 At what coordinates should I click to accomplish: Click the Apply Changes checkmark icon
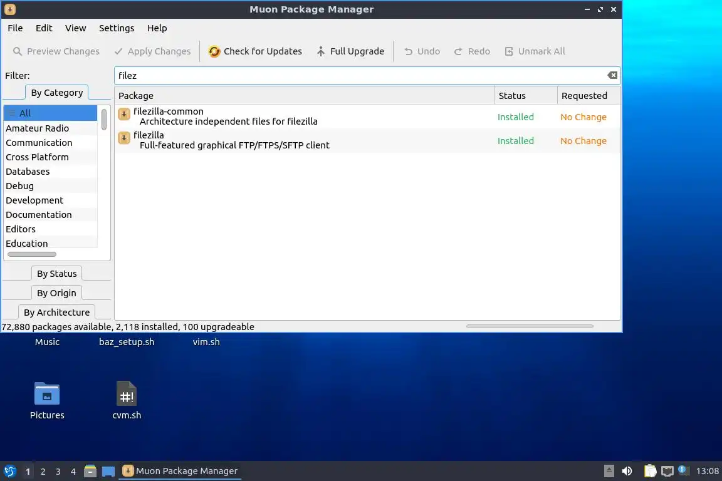point(118,51)
